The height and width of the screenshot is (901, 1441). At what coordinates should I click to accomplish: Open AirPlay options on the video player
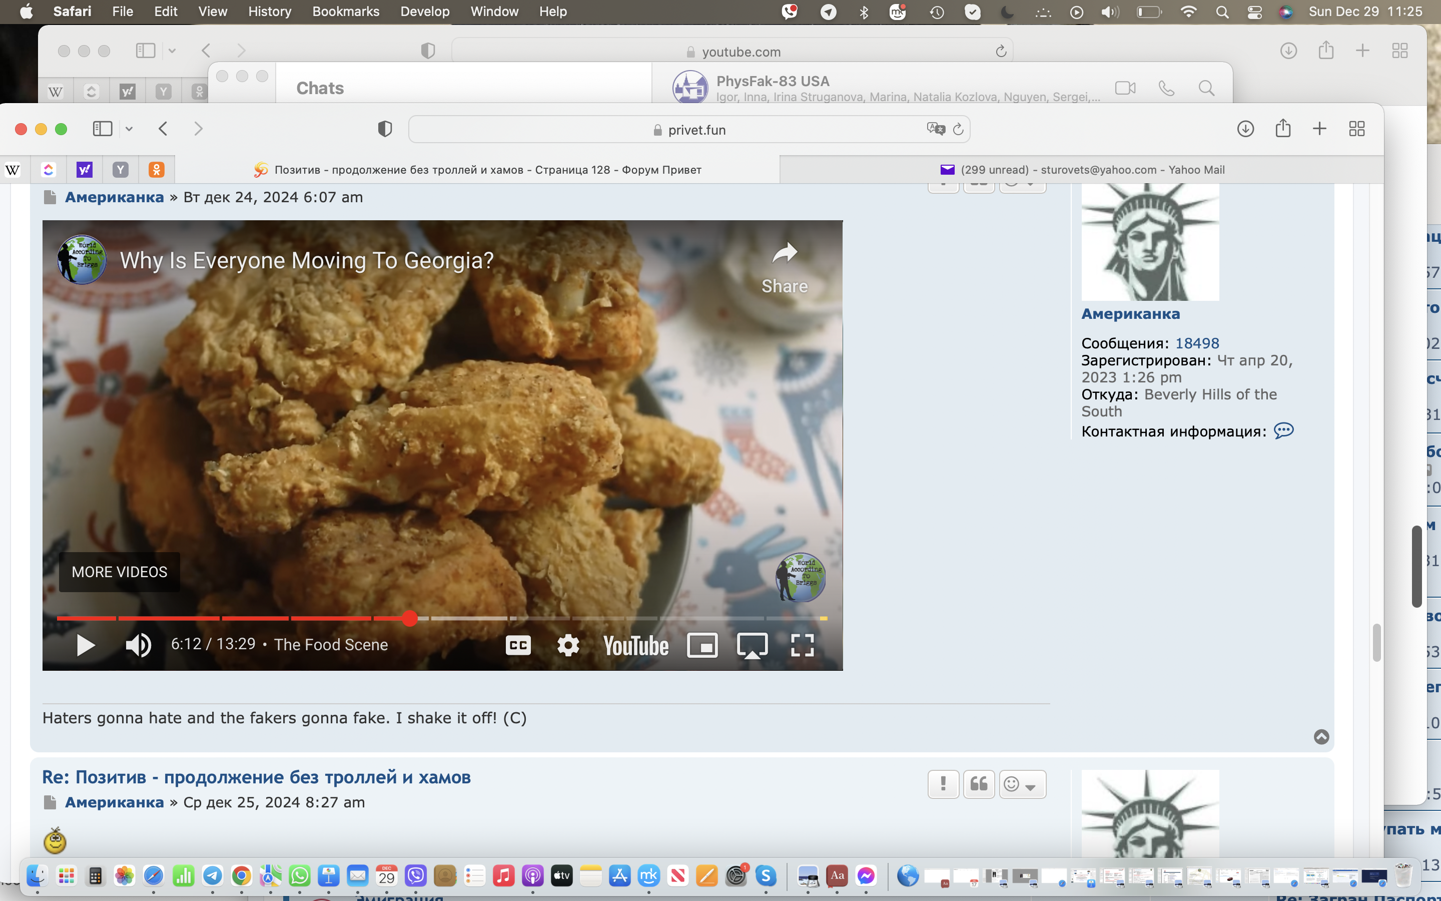[x=753, y=645]
